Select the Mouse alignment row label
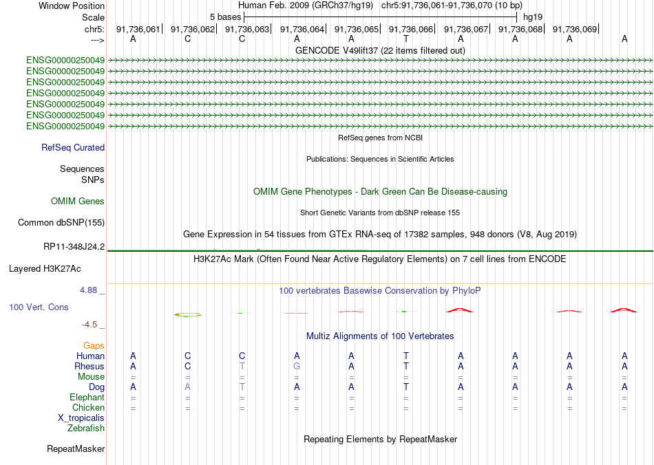Viewport: 654px width, 465px height. click(91, 377)
